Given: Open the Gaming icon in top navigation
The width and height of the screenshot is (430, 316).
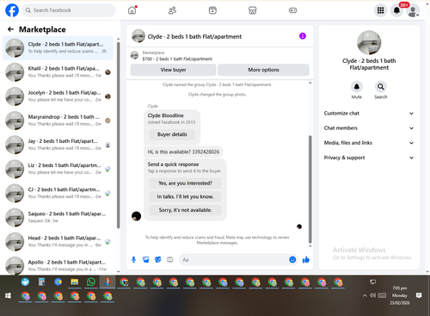Looking at the screenshot, I should pos(292,10).
